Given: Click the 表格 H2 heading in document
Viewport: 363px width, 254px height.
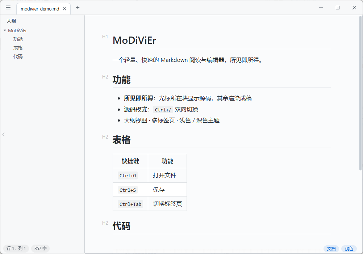Looking at the screenshot, I should click(121, 140).
